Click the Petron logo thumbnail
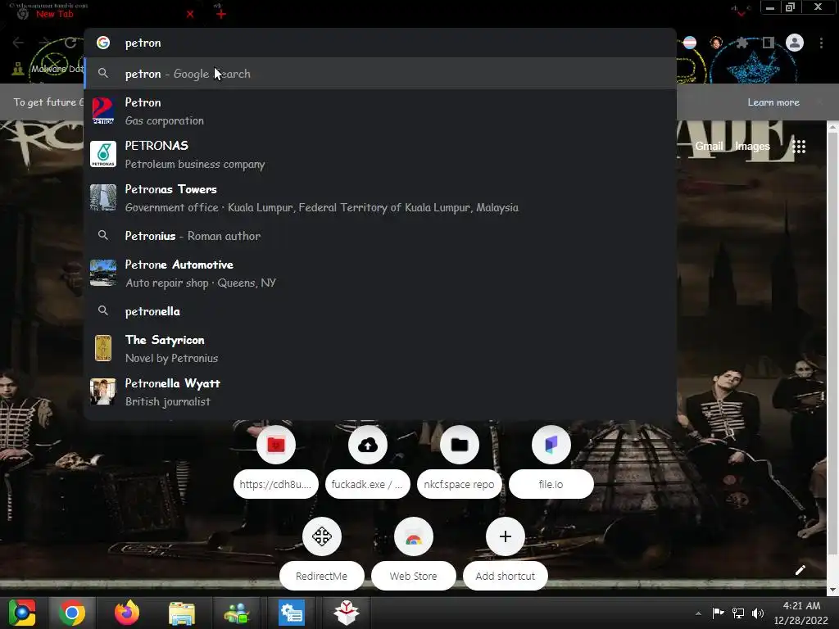Viewport: 839px width, 629px height. (103, 111)
